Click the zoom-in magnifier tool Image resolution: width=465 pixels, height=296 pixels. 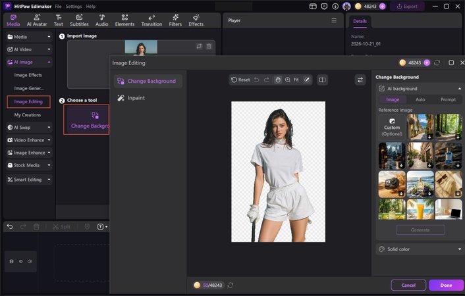point(288,80)
